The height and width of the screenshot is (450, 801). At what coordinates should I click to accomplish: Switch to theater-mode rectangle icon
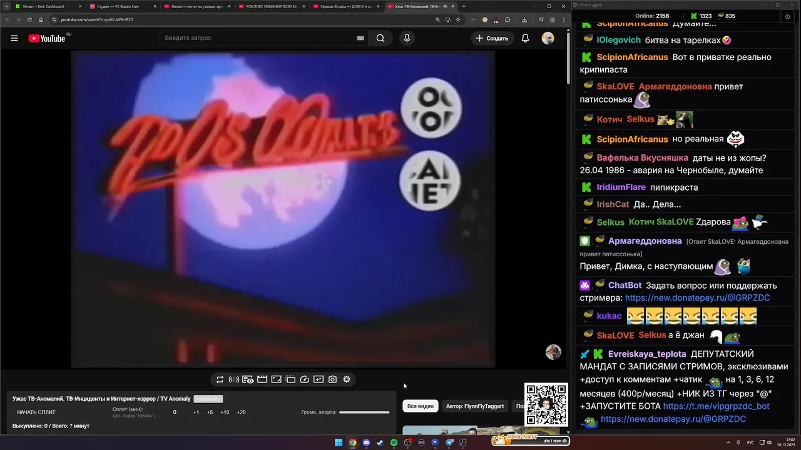click(x=276, y=379)
